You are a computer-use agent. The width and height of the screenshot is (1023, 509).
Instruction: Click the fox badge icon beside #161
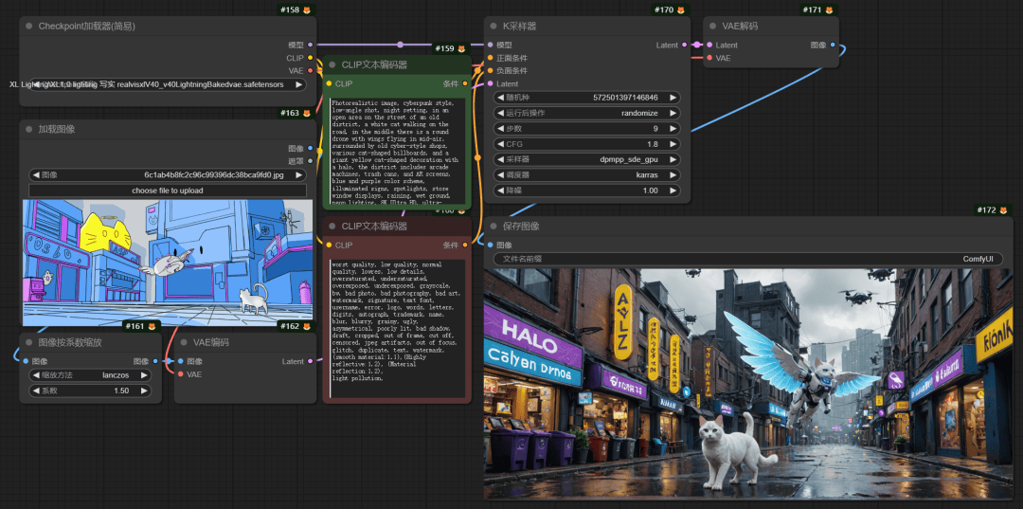pyautogui.click(x=153, y=326)
